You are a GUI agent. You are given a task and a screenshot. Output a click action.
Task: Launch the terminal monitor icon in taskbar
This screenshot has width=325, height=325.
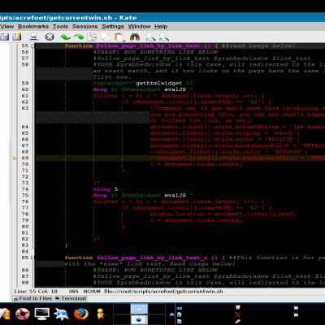click(x=42, y=314)
